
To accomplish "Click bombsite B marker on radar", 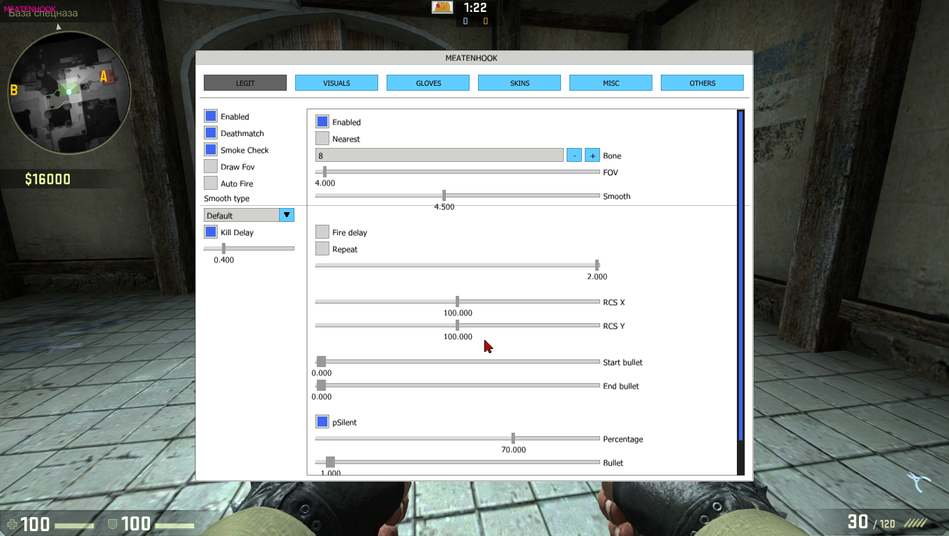I will 13,90.
